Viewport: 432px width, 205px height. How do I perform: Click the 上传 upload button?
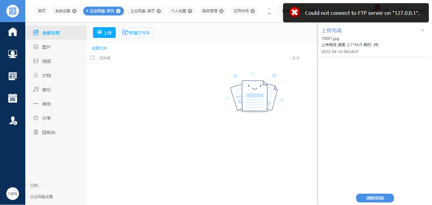104,33
